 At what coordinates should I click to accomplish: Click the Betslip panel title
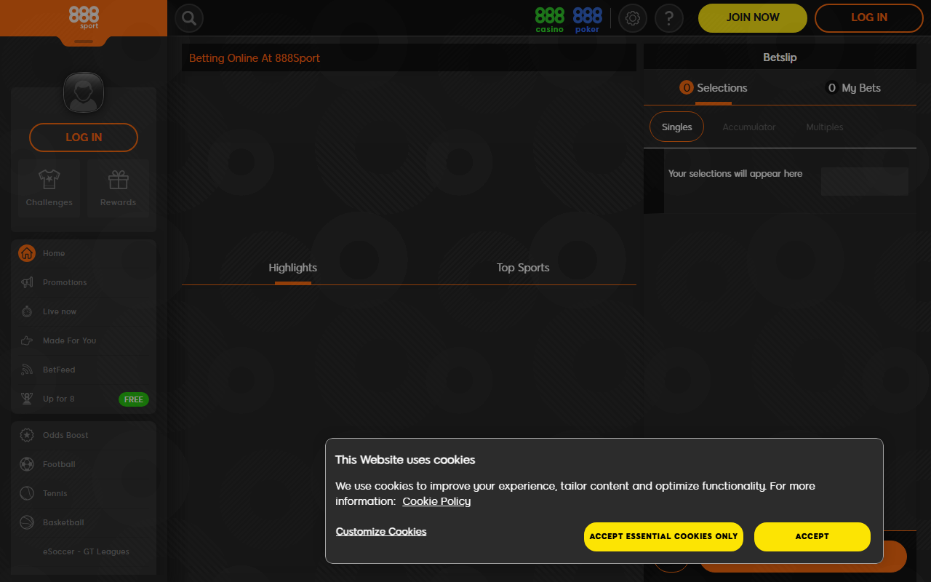780,57
